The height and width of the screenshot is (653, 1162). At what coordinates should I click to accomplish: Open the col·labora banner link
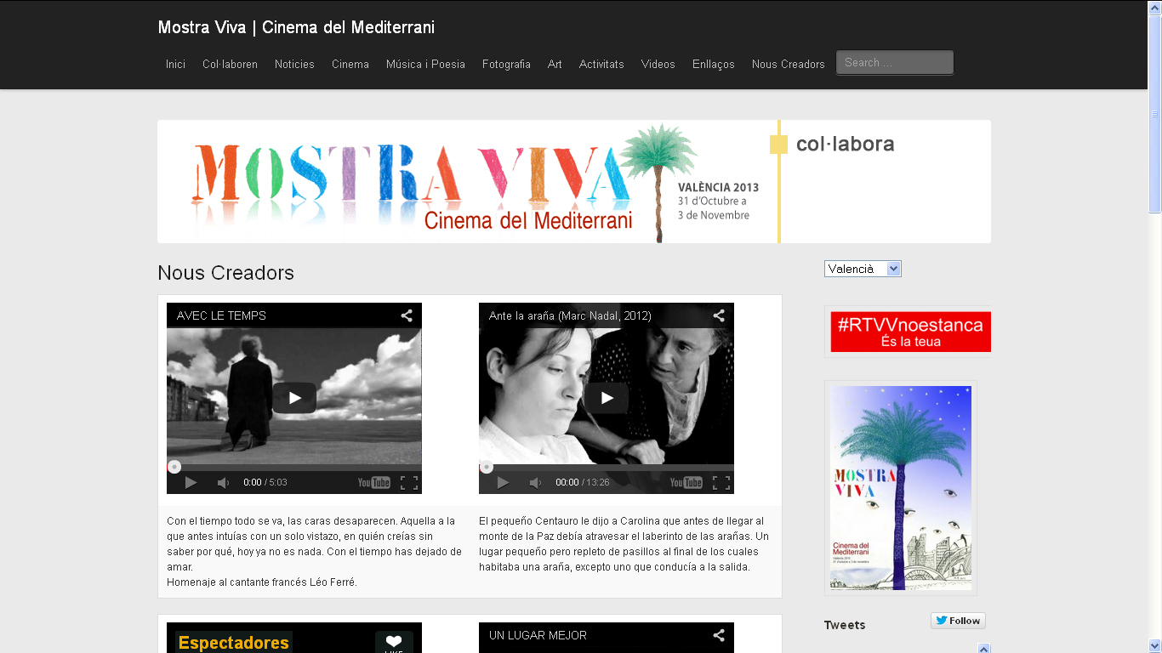(x=845, y=145)
